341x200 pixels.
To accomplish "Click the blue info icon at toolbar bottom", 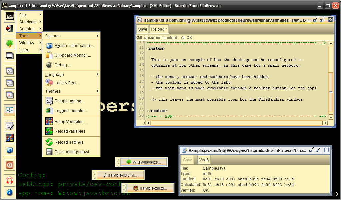I will [9, 192].
